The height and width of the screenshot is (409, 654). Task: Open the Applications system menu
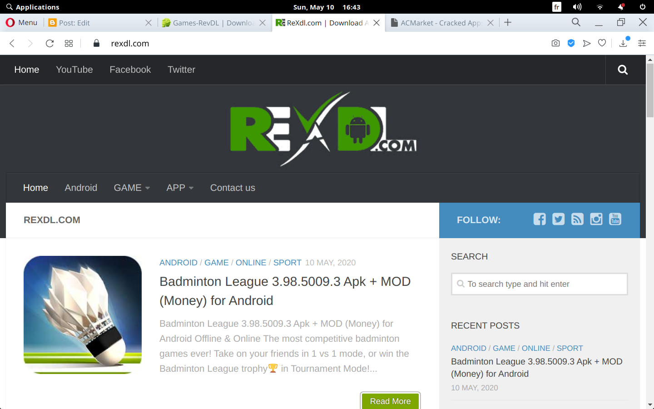click(33, 7)
